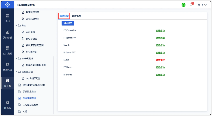The width and height of the screenshot is (212, 116).
Task: Click the FineBI logo icon
Action: pyautogui.click(x=8, y=5)
